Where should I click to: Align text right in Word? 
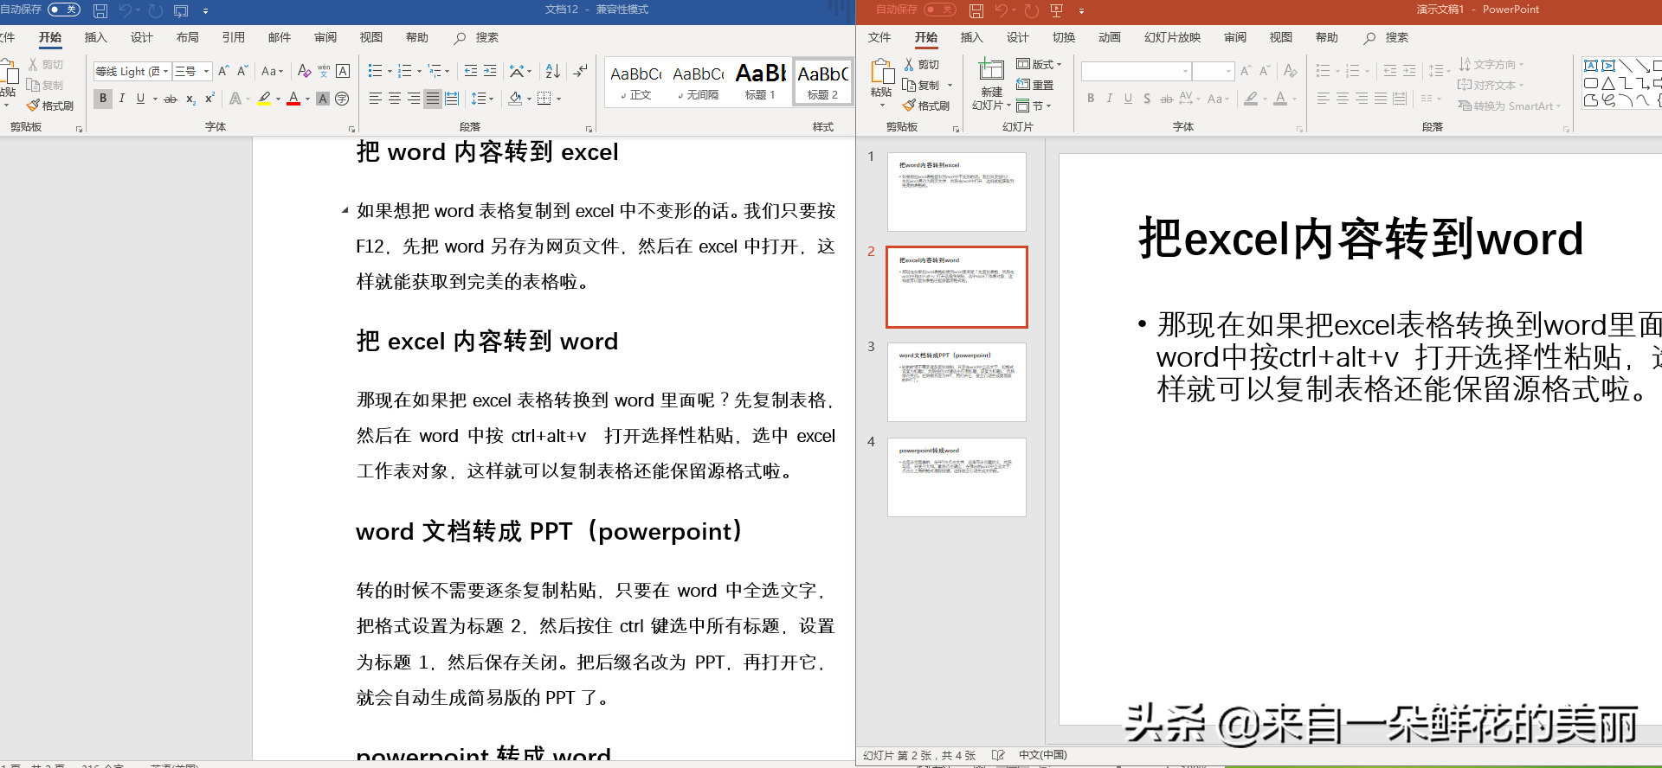click(414, 99)
